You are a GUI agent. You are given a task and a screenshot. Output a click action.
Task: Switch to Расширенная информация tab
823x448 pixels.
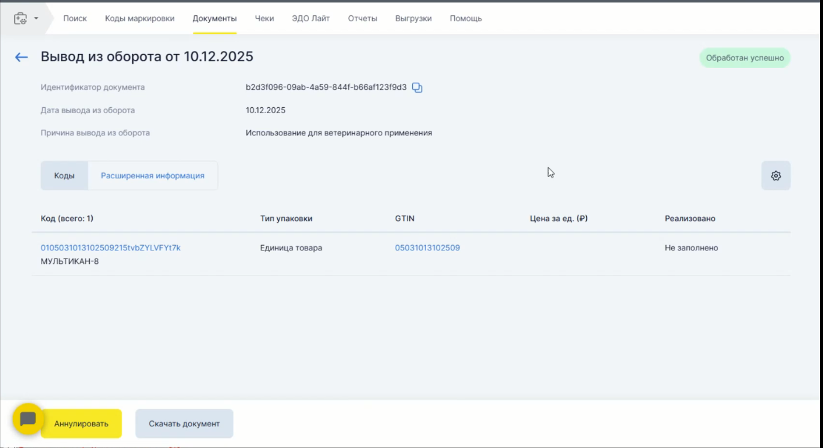click(152, 176)
